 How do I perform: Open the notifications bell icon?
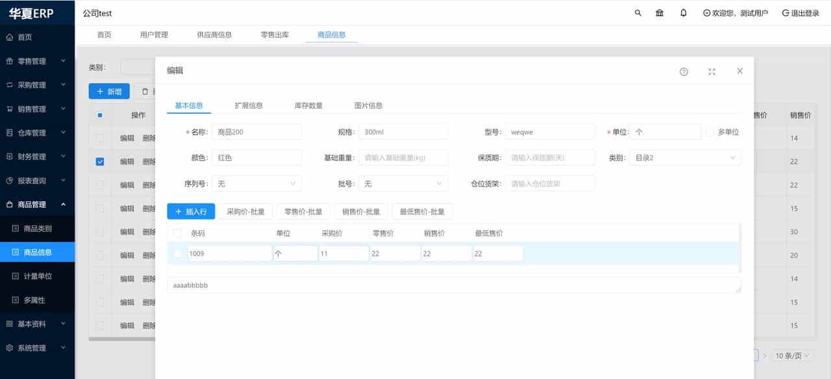[683, 12]
